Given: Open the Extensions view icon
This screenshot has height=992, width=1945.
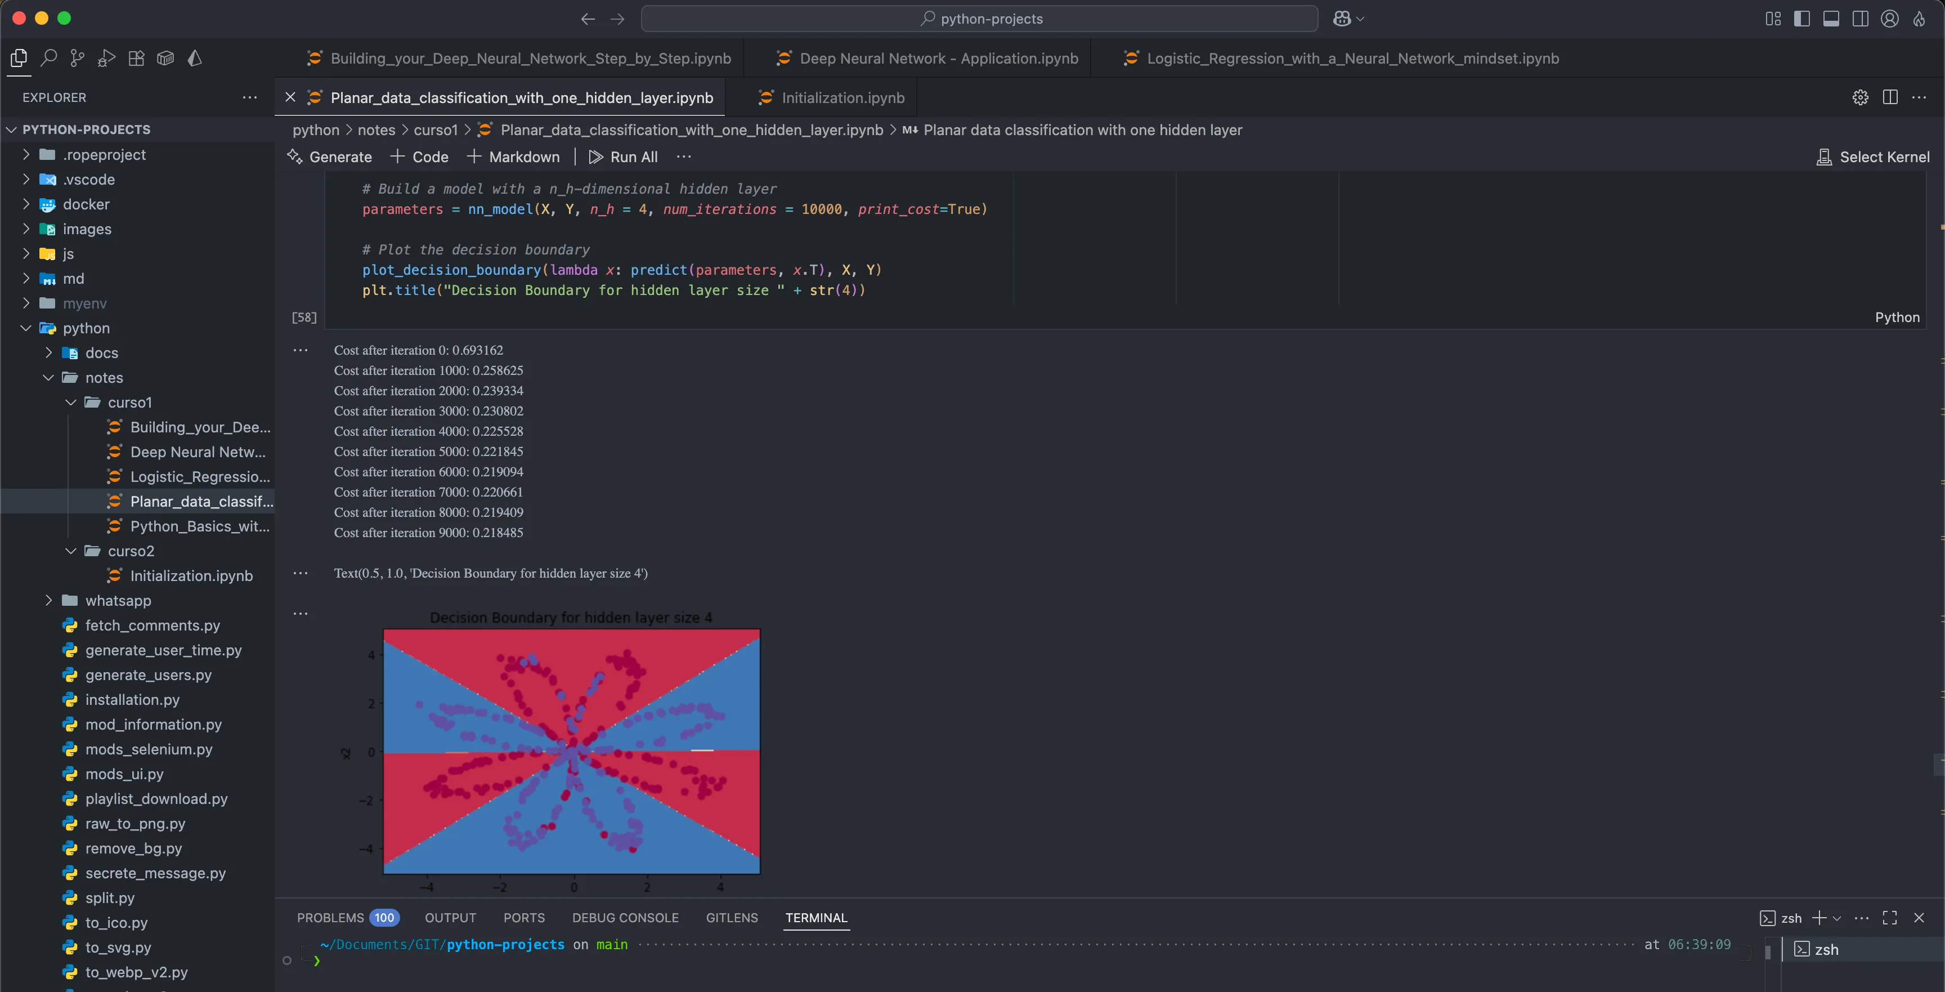Looking at the screenshot, I should [x=136, y=58].
